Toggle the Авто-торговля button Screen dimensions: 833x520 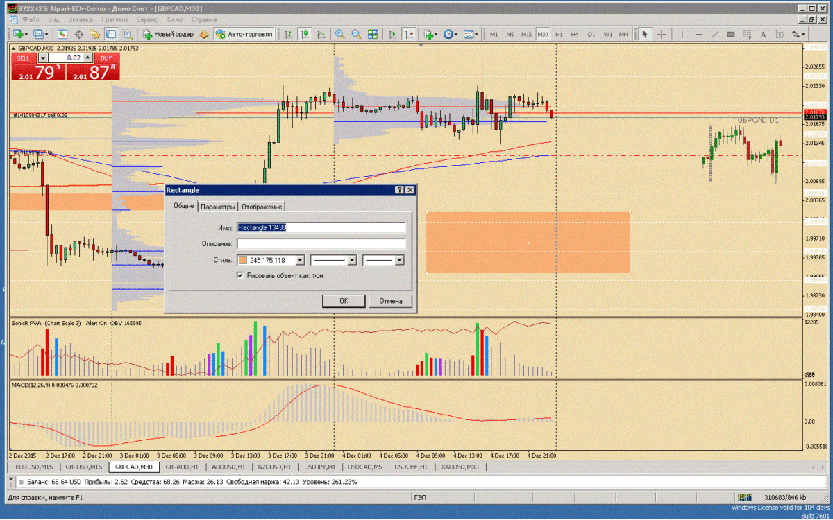244,34
